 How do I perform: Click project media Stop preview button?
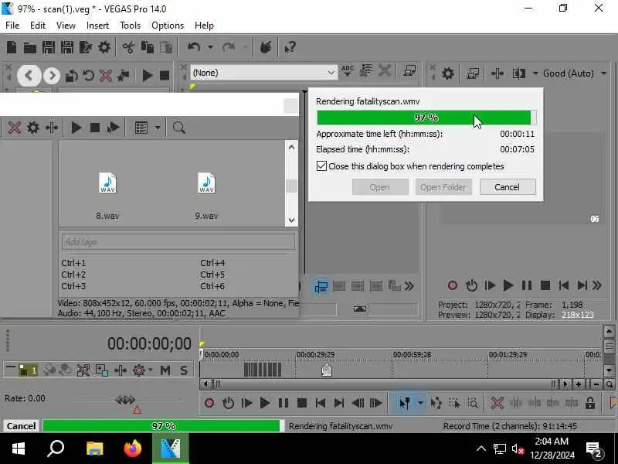[94, 128]
